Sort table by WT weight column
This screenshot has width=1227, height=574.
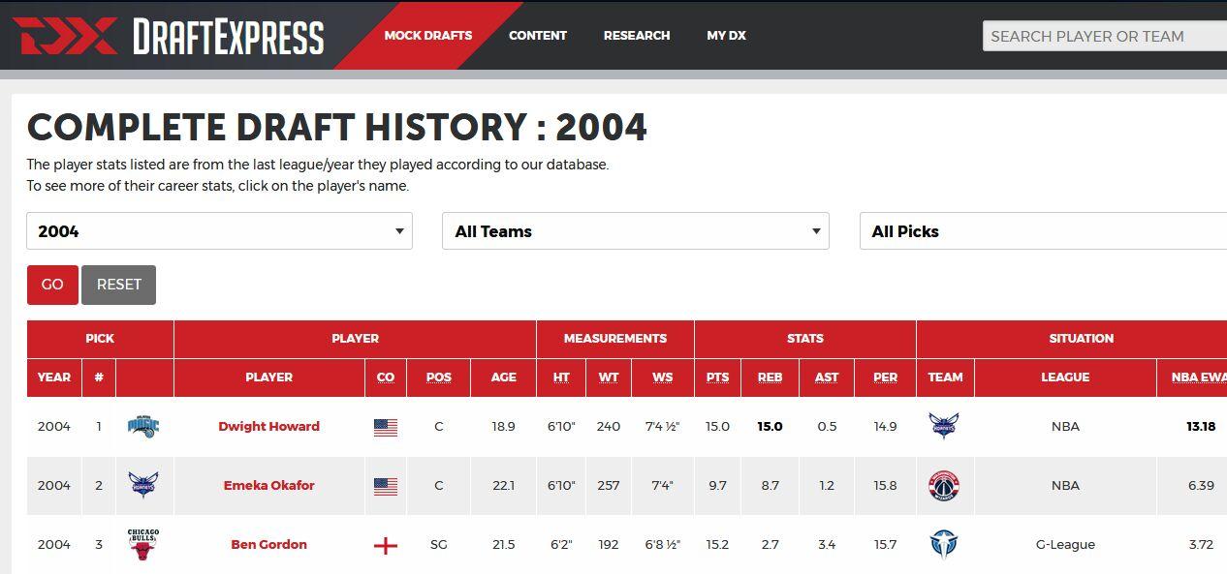tap(608, 378)
